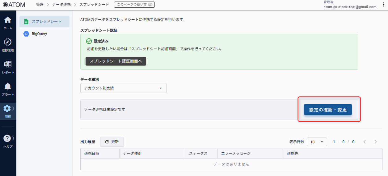Open the three-dot account menu
This screenshot has width=388, height=176.
point(384,5)
